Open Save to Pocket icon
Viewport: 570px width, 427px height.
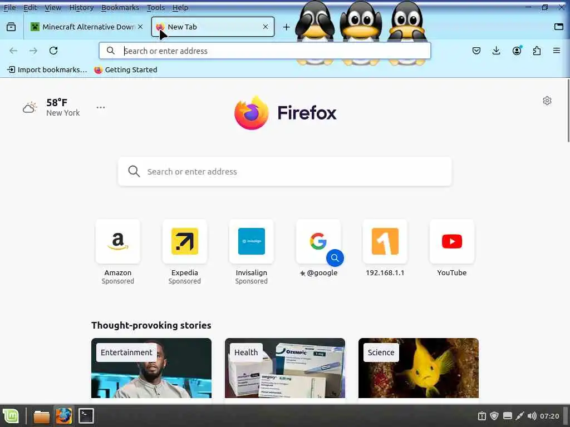point(476,51)
